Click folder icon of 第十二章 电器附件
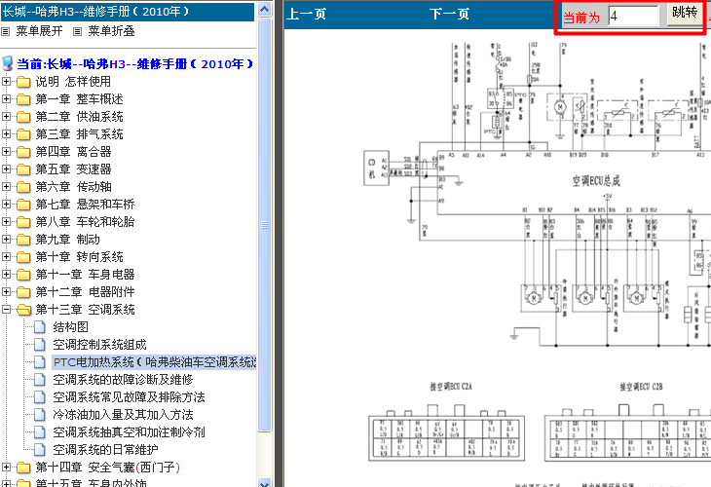711x487 pixels. [x=23, y=292]
